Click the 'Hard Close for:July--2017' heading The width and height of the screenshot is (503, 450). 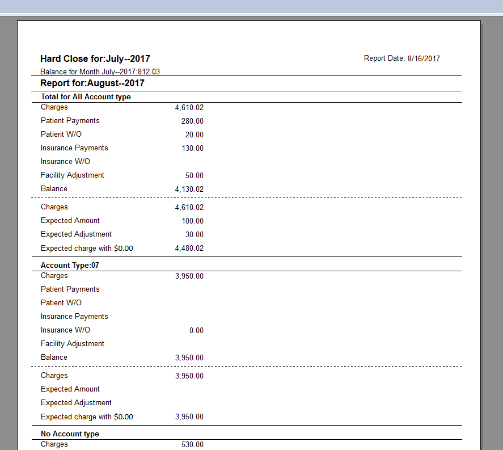(x=95, y=59)
